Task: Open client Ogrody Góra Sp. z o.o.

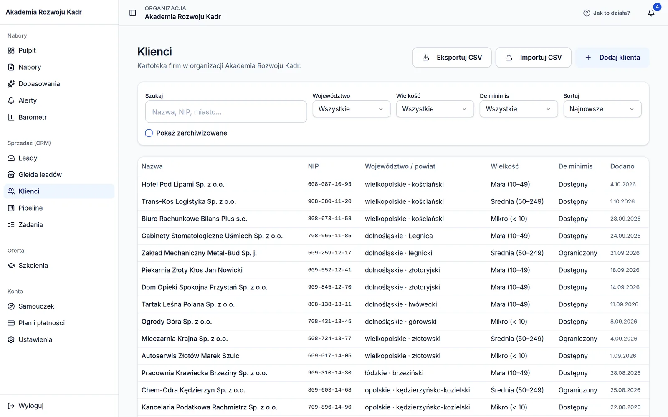Action: (x=177, y=322)
